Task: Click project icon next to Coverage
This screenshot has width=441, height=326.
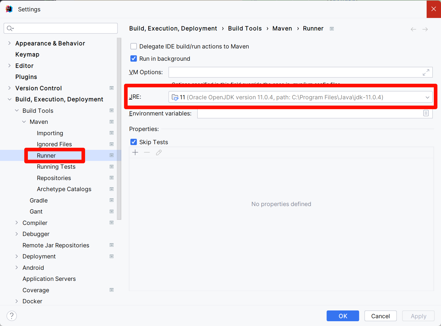Action: (112, 290)
